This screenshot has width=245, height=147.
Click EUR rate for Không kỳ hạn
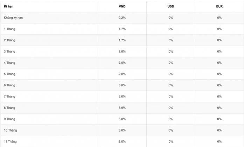(219, 18)
